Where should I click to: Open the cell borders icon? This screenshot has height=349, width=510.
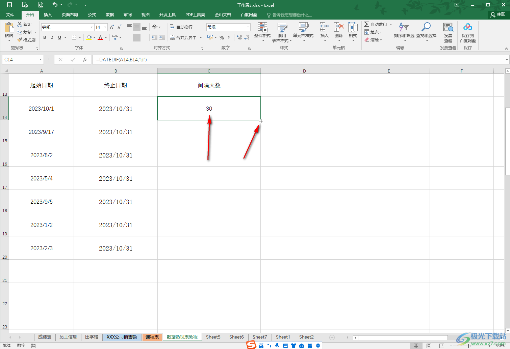(x=74, y=37)
